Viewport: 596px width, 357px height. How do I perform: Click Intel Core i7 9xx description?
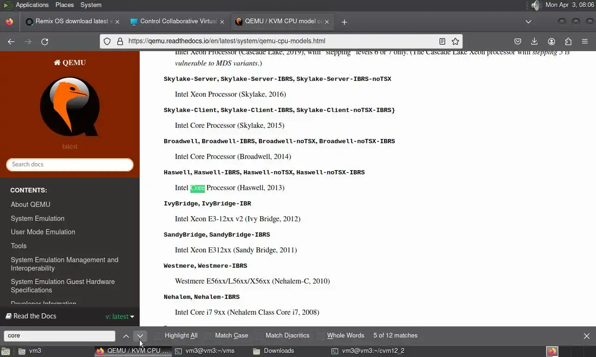[x=247, y=312]
